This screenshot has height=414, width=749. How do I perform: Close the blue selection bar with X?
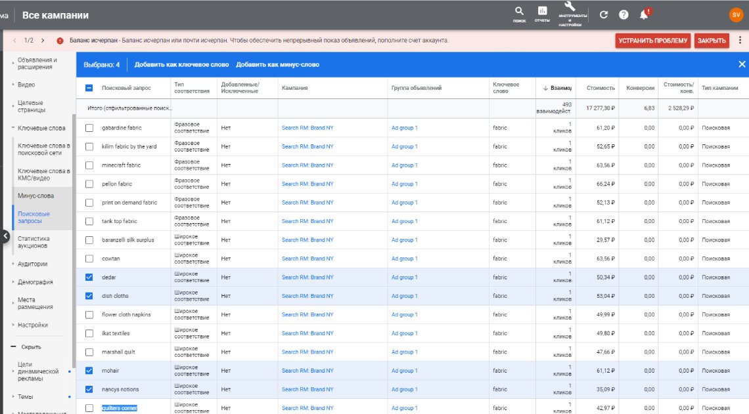click(x=742, y=64)
